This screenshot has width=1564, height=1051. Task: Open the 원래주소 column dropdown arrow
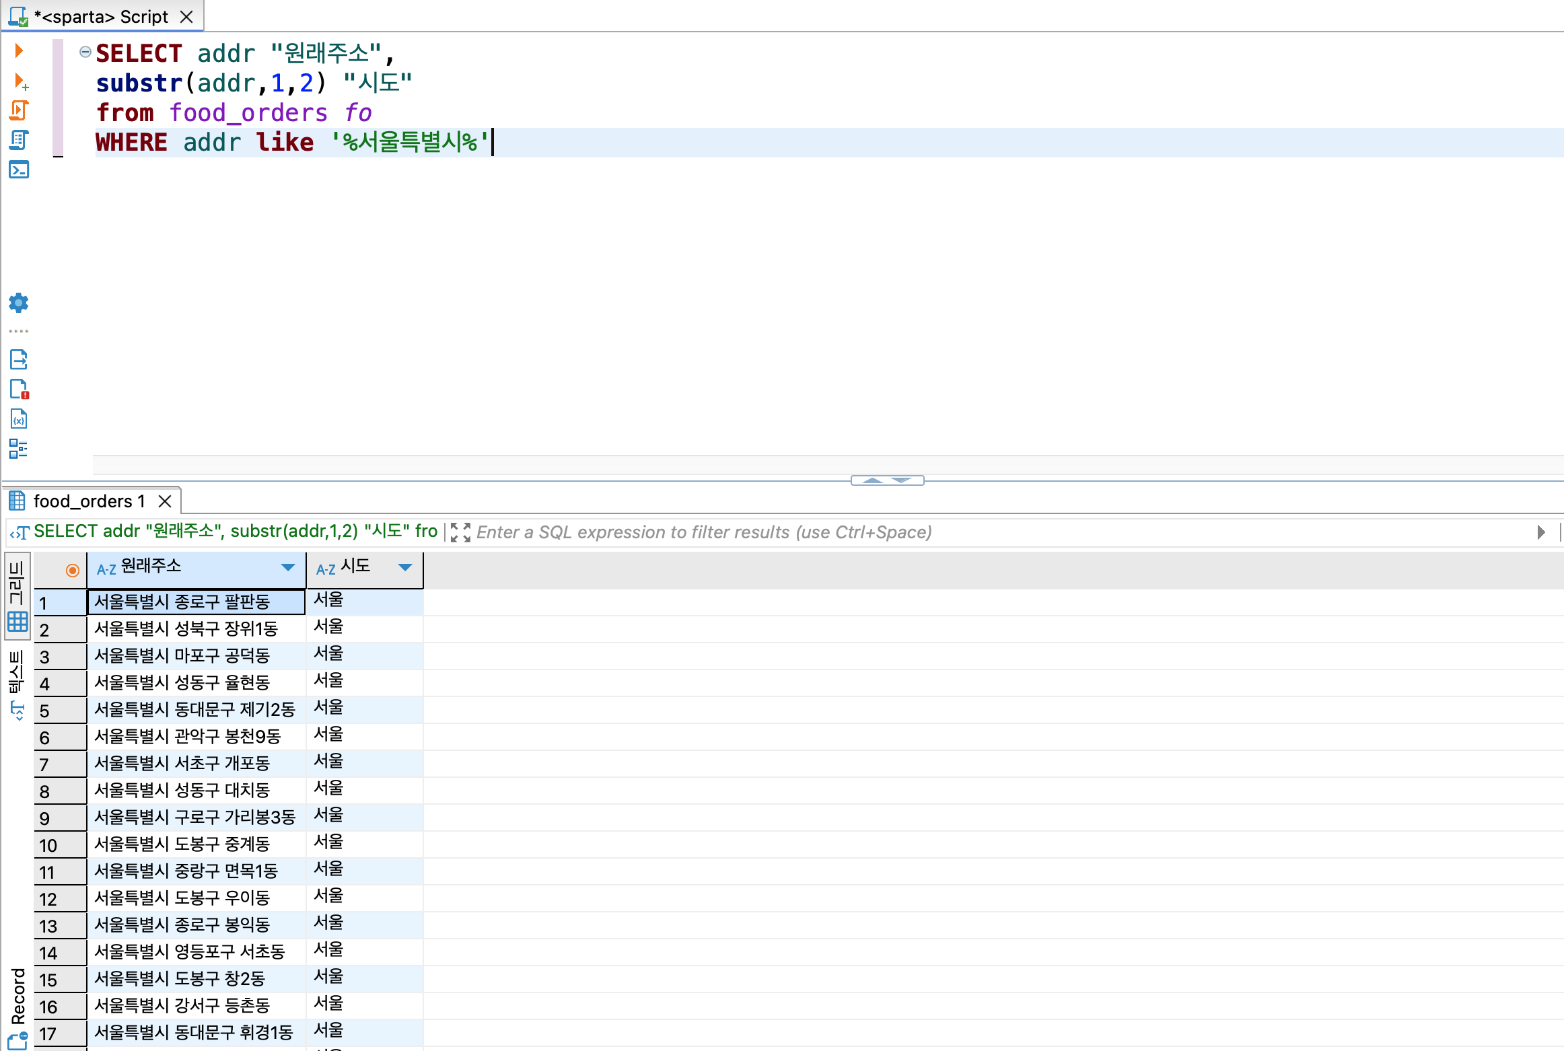tap(288, 567)
